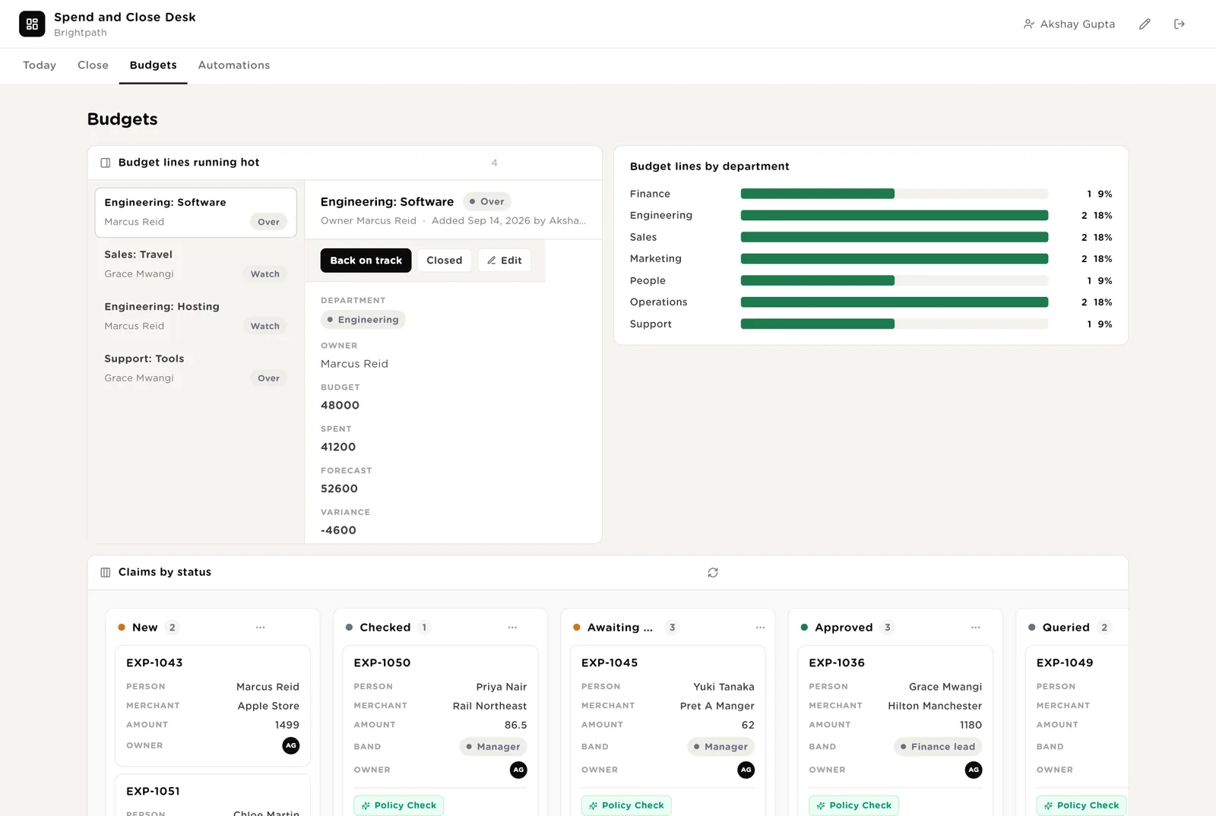Click the board icon beside Claims by status

point(106,572)
